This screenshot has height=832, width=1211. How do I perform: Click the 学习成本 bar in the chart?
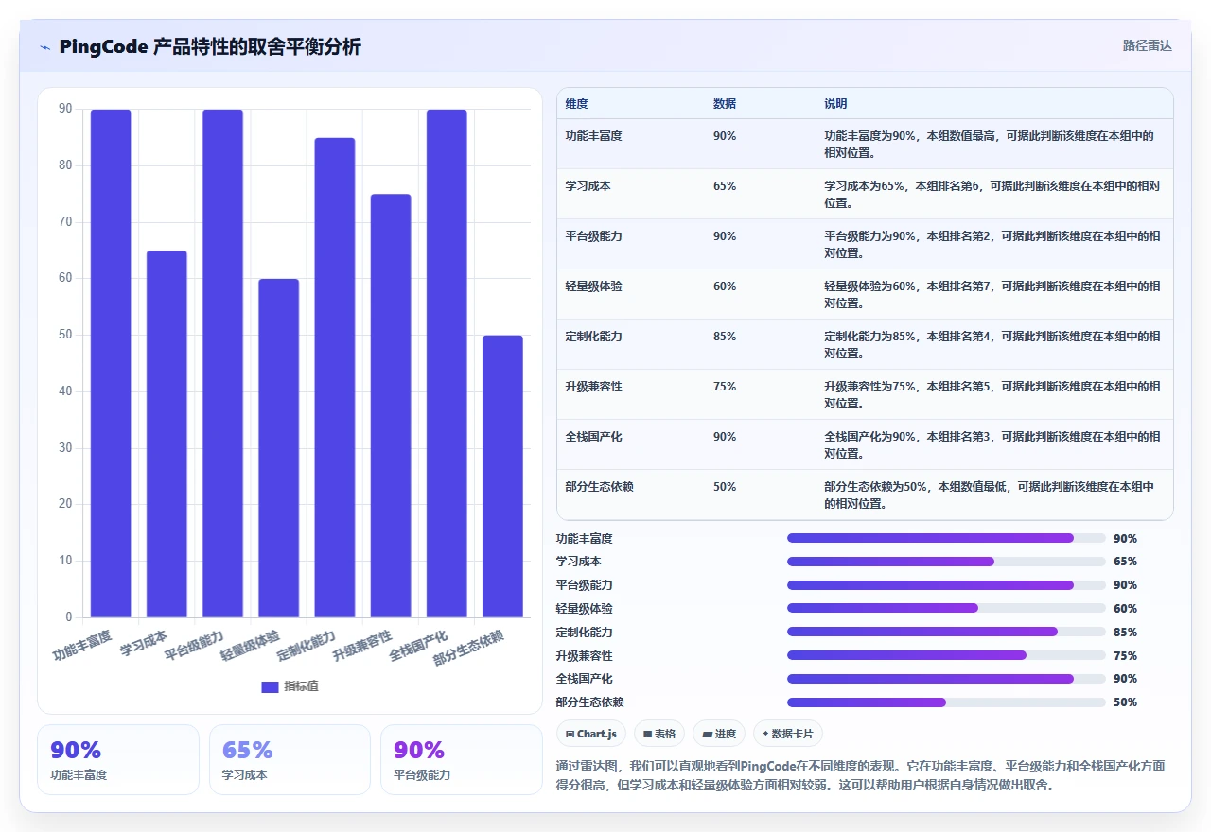pos(167,434)
